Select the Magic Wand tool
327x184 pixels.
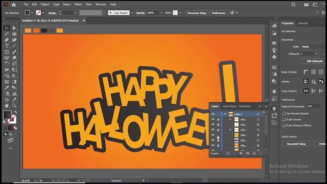click(x=7, y=34)
